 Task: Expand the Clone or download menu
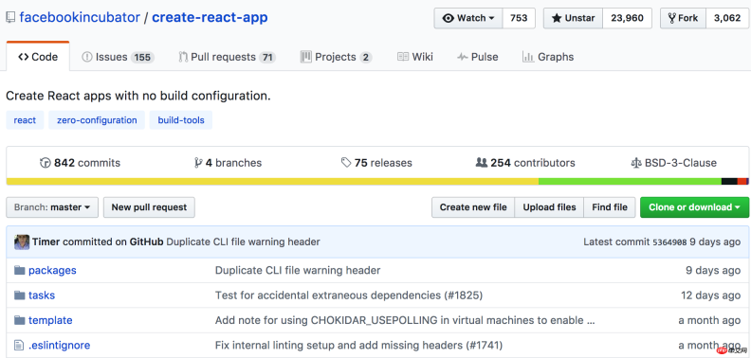pos(694,207)
